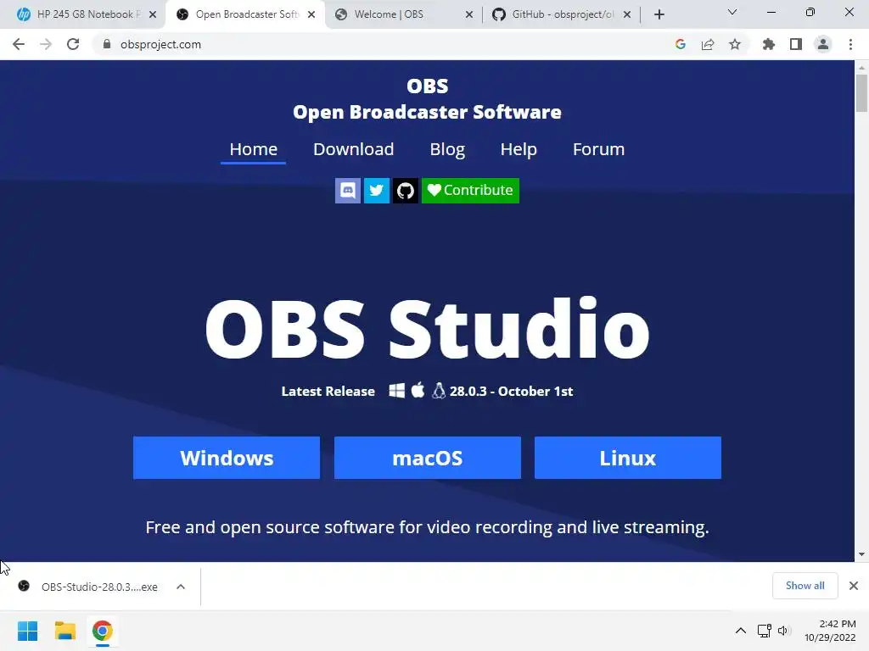
Task: Expand the tab search dropdown arrow
Action: tap(732, 12)
